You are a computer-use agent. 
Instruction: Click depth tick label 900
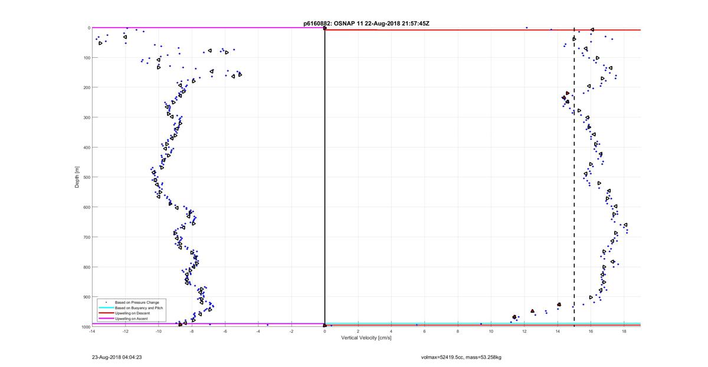(86, 297)
